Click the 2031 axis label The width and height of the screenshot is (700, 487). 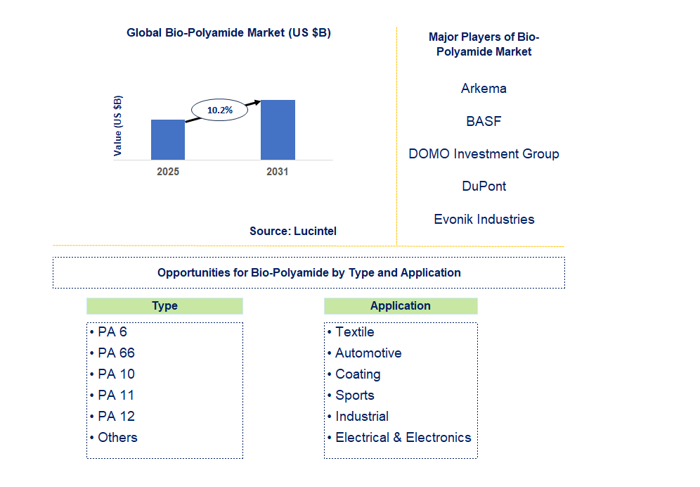coord(277,172)
